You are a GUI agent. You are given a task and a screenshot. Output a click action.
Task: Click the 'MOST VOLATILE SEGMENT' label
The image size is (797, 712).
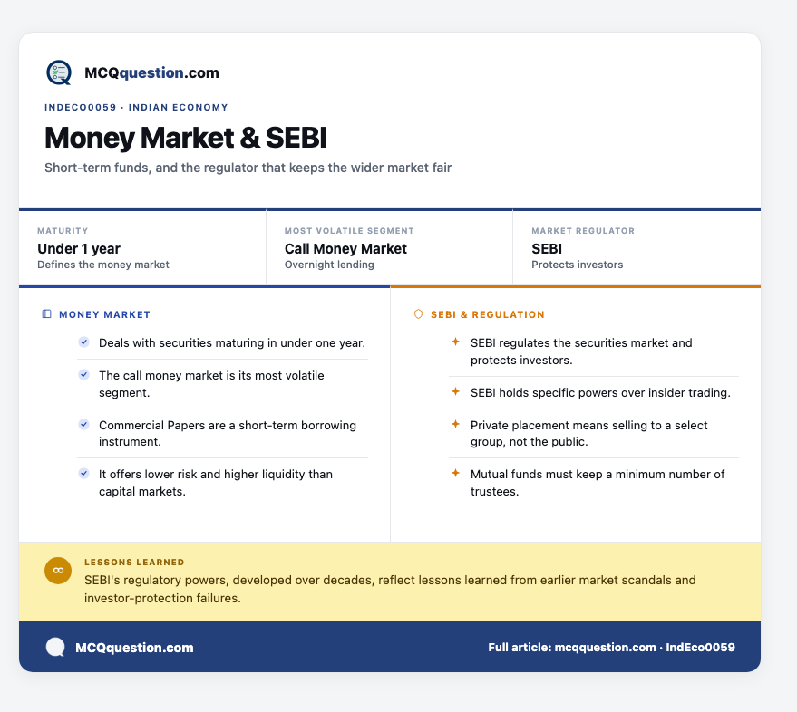click(x=349, y=231)
